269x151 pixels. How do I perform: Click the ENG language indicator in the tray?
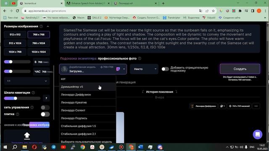(x=252, y=147)
